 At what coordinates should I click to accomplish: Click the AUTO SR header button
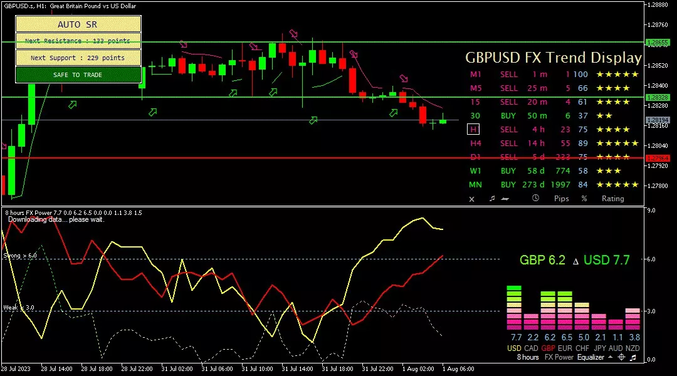pyautogui.click(x=78, y=24)
